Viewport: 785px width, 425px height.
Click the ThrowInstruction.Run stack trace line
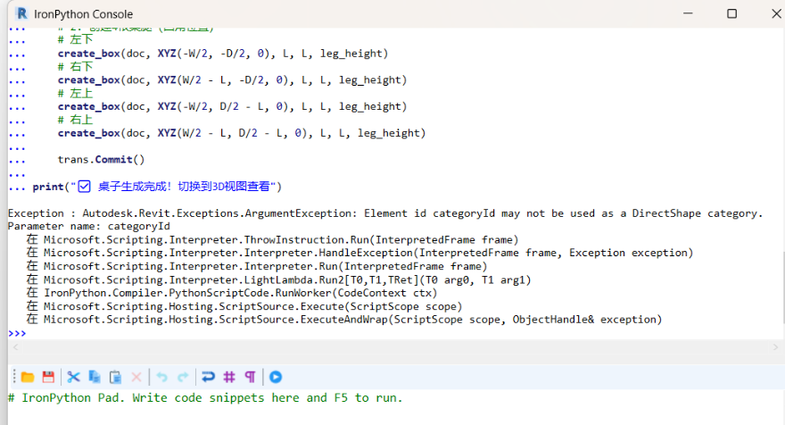[273, 239]
